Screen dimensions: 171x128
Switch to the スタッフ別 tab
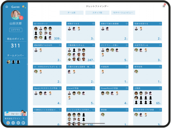click(97, 13)
